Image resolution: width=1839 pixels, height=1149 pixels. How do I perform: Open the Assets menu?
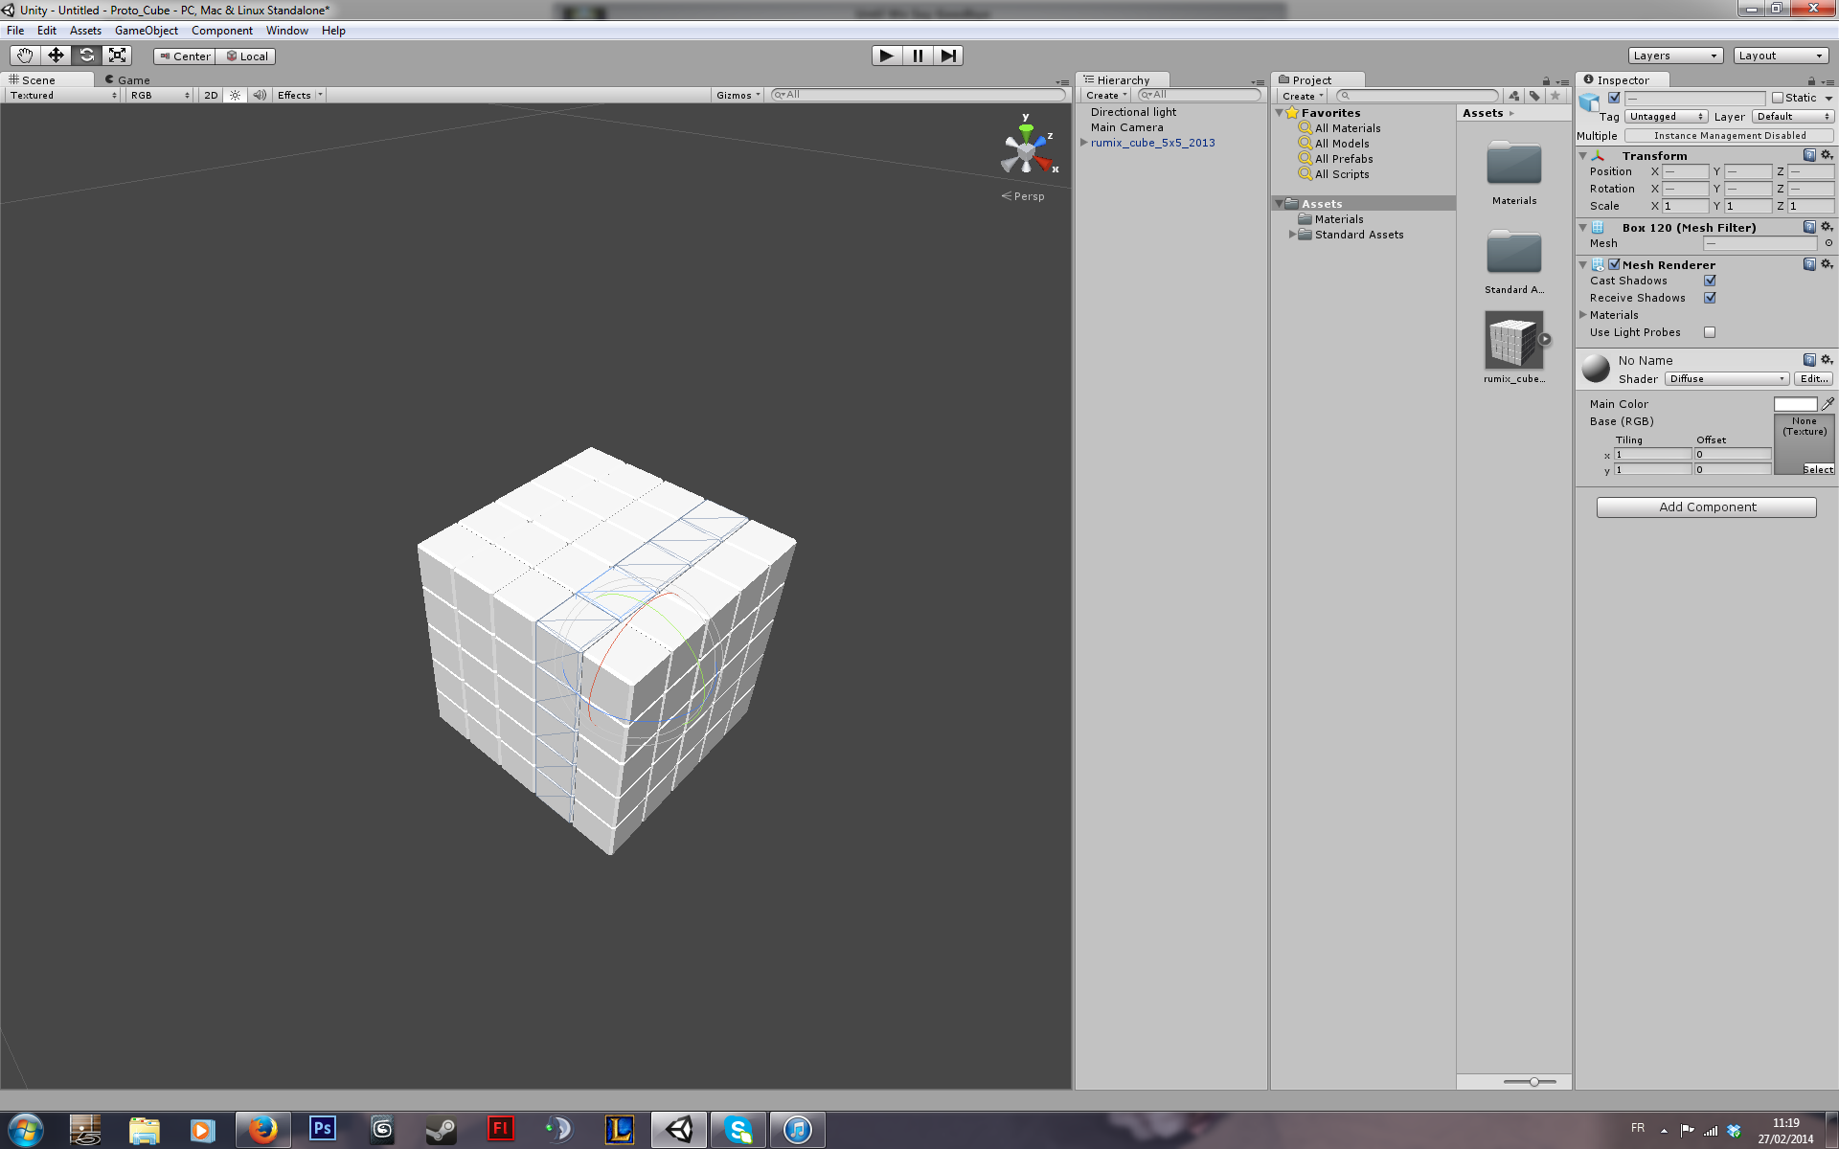tap(85, 31)
